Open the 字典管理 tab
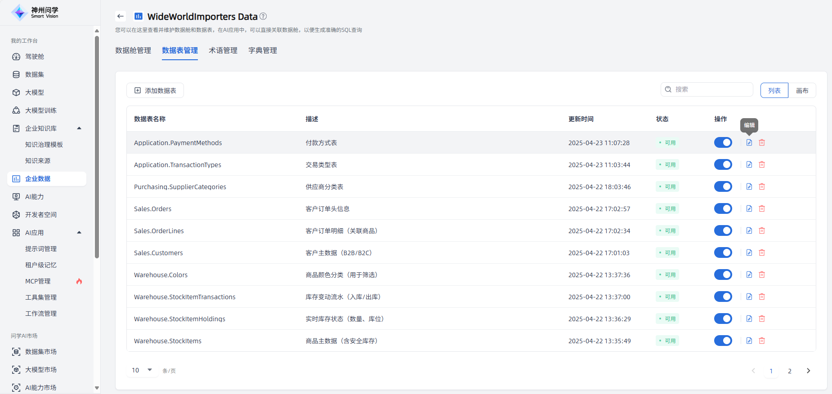Image resolution: width=832 pixels, height=394 pixels. [x=263, y=50]
